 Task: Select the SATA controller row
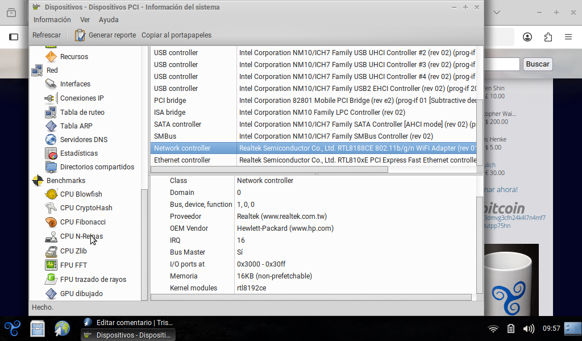(x=313, y=124)
